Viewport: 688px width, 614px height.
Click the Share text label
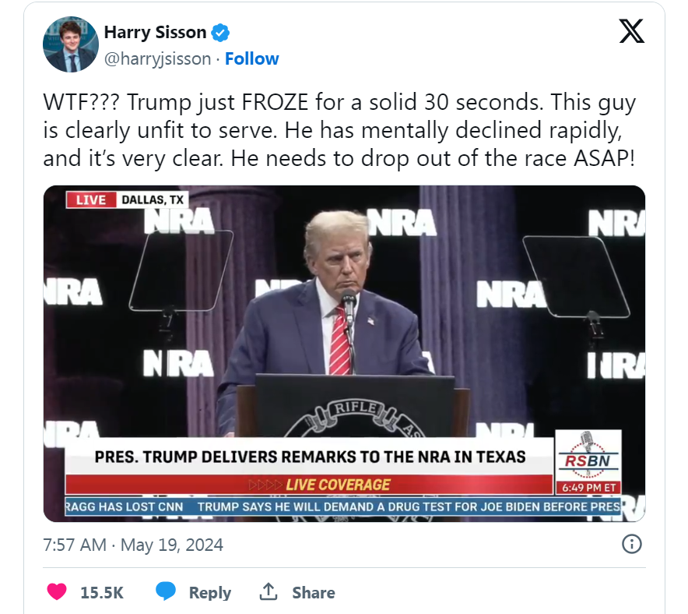[313, 593]
